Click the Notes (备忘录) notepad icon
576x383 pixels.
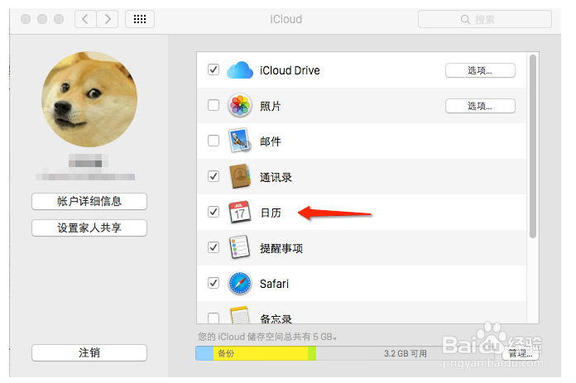click(239, 315)
